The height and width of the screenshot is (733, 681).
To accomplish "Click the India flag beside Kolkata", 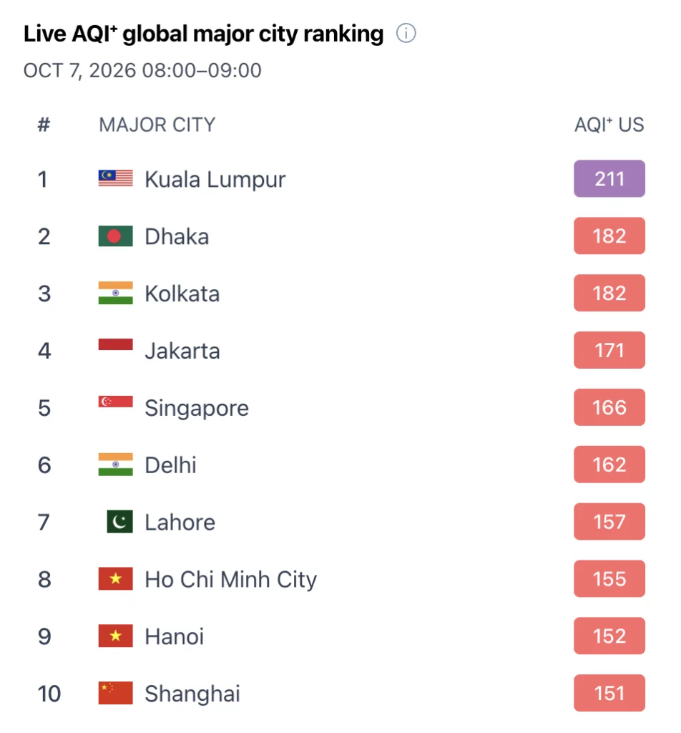I will coord(115,293).
